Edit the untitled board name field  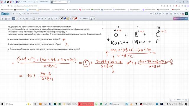[35, 14]
